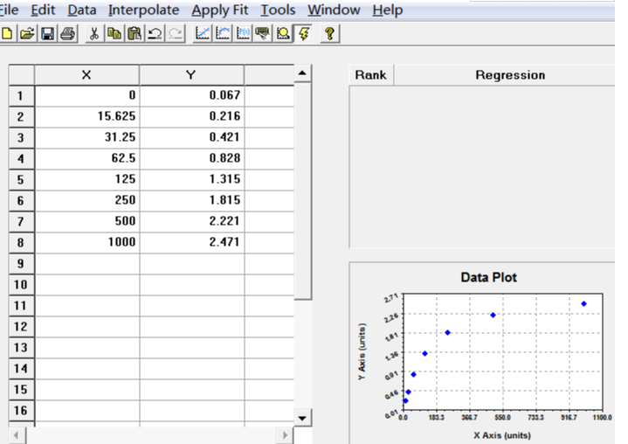Click empty X cell in row 9
The width and height of the screenshot is (628, 444).
tap(86, 263)
